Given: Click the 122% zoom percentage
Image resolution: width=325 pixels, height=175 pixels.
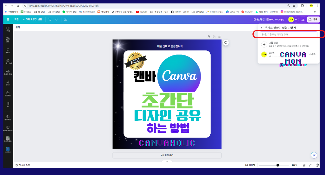Looking at the screenshot, I should coord(294,165).
